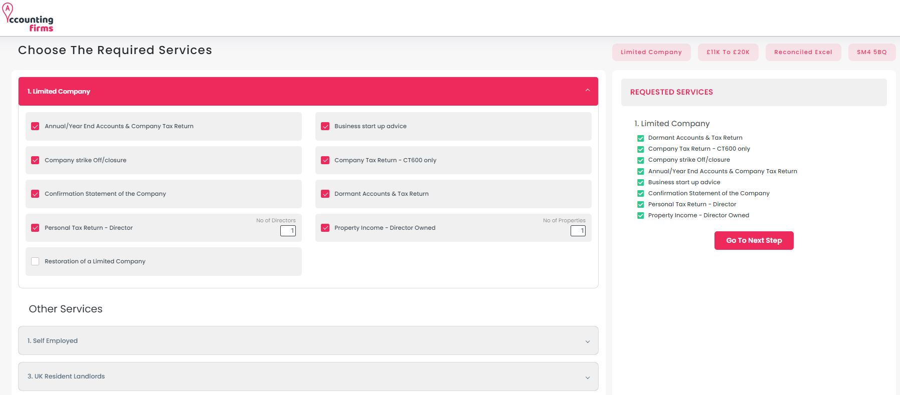Toggle Confirmation Statement of the Company checkbox

pos(35,194)
